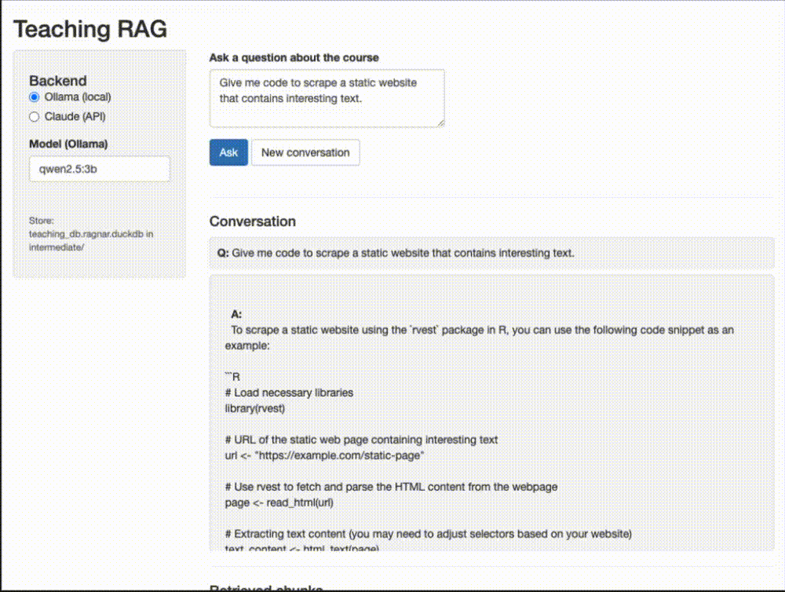Select the Ollama (local) radio button
This screenshot has width=785, height=592.
(x=34, y=97)
